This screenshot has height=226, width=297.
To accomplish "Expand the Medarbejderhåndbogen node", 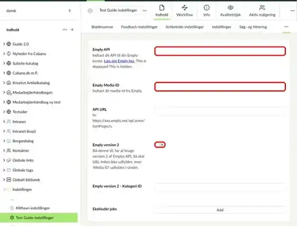I will pos(4,93).
